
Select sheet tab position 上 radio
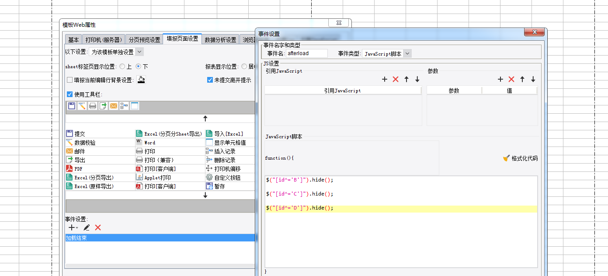click(122, 66)
